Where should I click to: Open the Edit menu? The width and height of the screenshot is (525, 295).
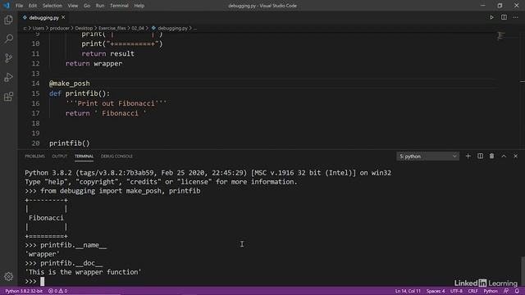[x=33, y=6]
